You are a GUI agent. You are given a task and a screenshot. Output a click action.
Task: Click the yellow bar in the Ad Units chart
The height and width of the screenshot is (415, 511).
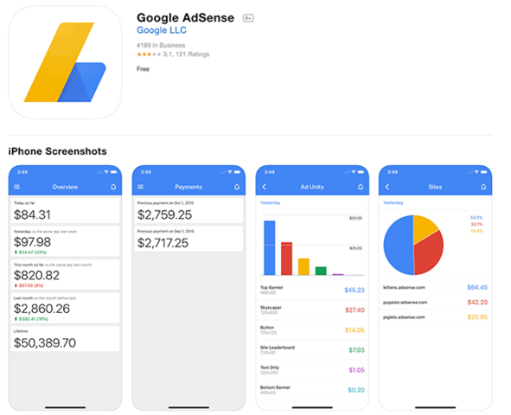tap(303, 267)
